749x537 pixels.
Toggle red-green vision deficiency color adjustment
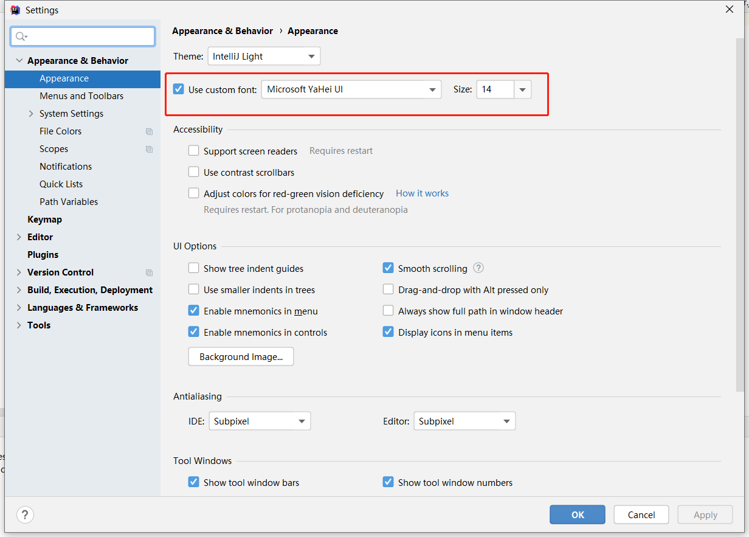point(194,193)
